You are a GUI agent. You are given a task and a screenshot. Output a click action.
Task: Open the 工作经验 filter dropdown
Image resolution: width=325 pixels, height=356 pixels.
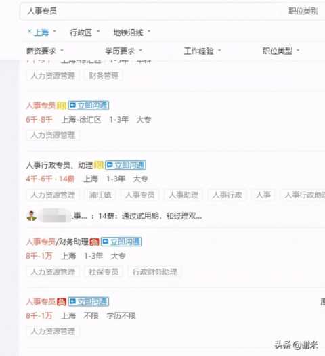pyautogui.click(x=202, y=51)
